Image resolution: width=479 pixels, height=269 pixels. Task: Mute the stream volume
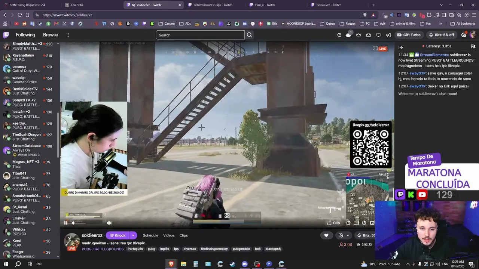(x=73, y=223)
